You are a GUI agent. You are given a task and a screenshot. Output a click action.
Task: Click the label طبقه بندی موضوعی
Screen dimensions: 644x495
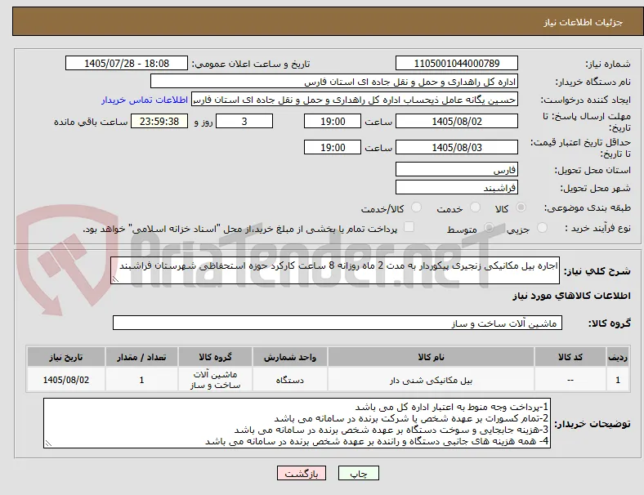(588, 207)
